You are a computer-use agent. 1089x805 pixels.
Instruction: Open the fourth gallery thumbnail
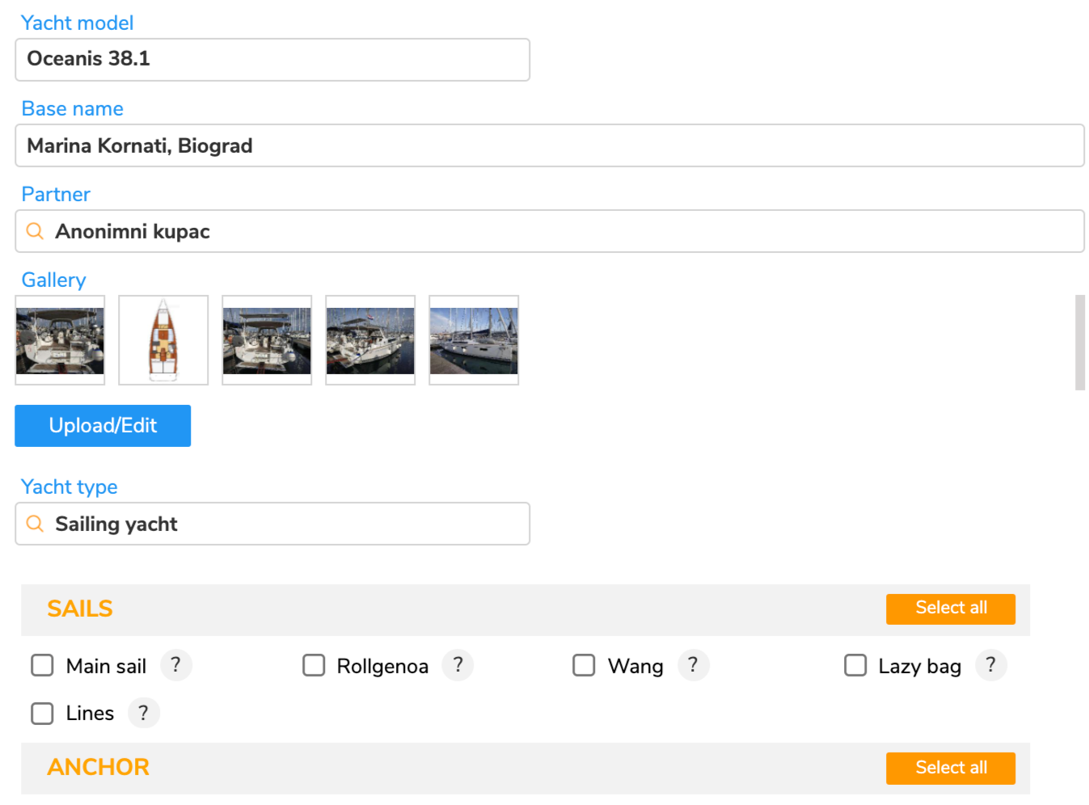pos(370,340)
